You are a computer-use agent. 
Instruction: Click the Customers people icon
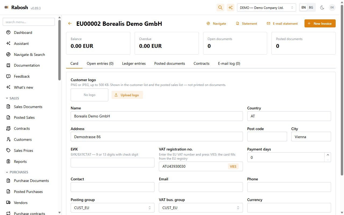pyautogui.click(x=8, y=139)
